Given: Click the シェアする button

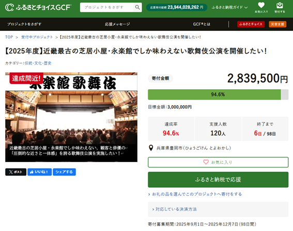Looking at the screenshot, I should click(x=64, y=172).
